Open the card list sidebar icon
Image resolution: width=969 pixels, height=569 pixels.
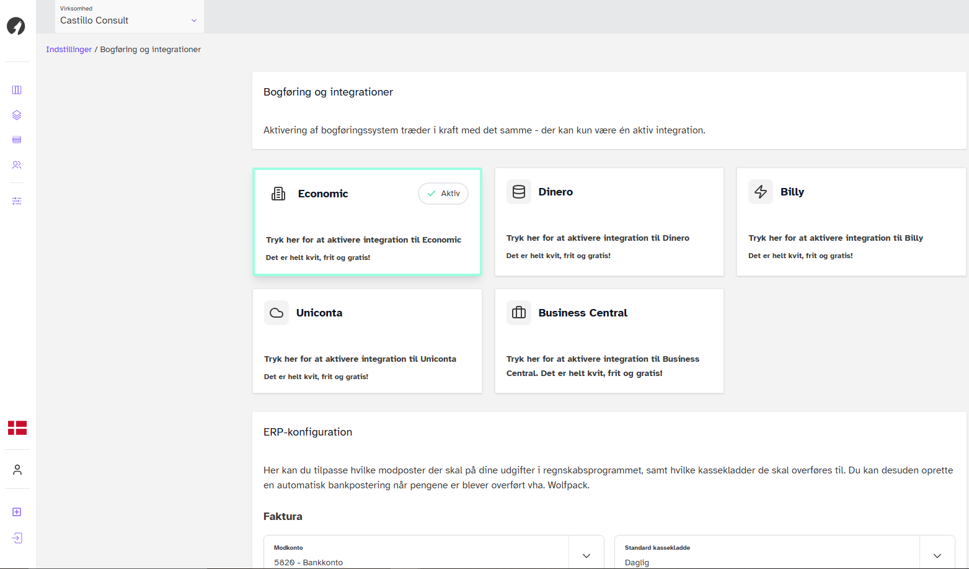pos(17,140)
